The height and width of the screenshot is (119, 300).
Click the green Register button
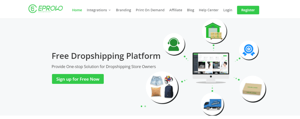[248, 10]
